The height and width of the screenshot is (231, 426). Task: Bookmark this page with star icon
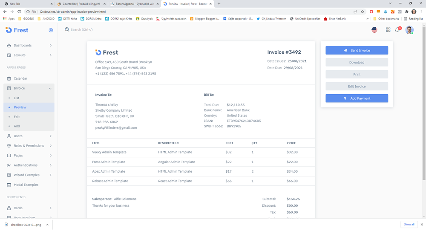pyautogui.click(x=362, y=12)
